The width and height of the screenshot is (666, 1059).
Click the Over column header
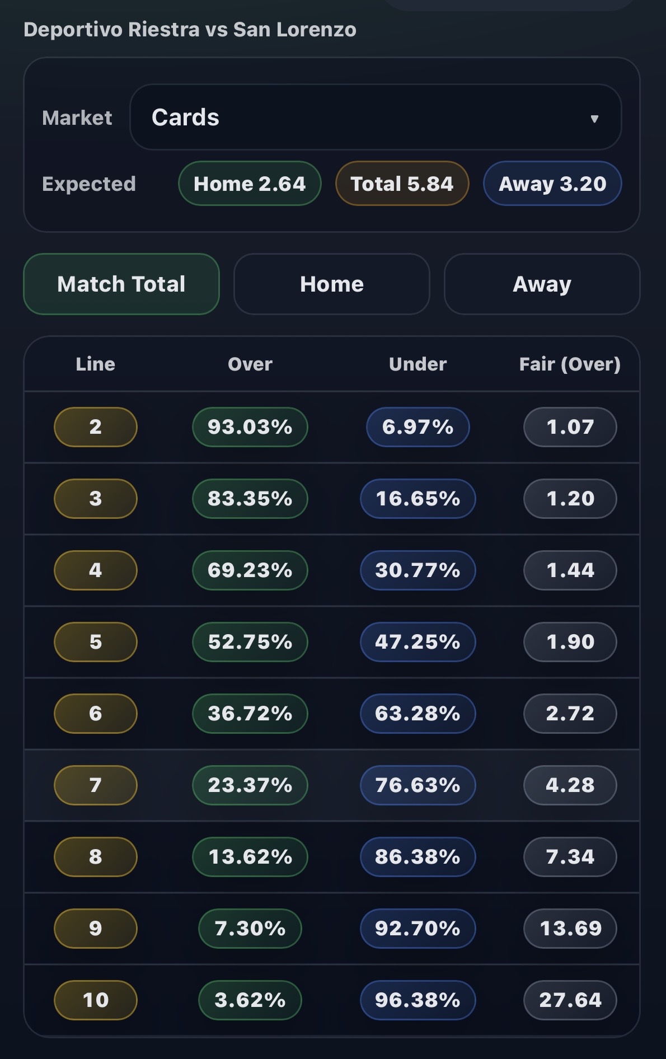coord(250,364)
